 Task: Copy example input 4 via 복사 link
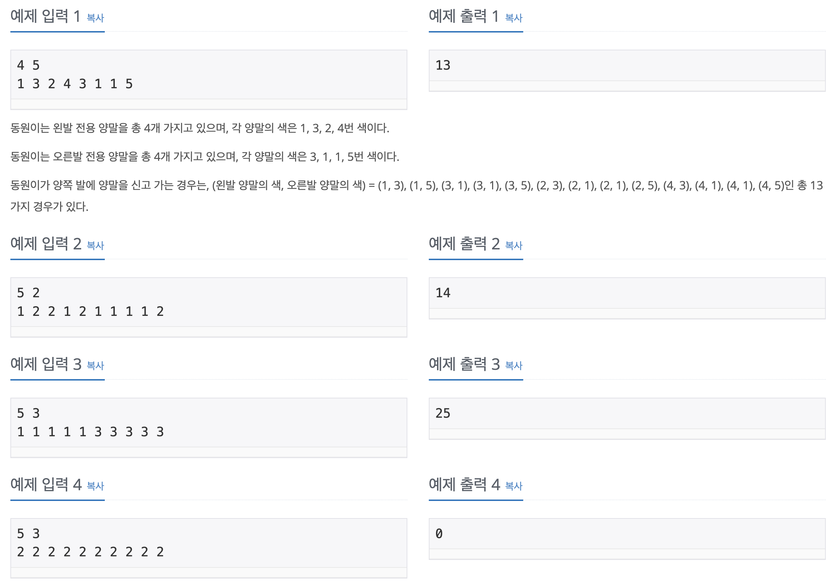(95, 486)
